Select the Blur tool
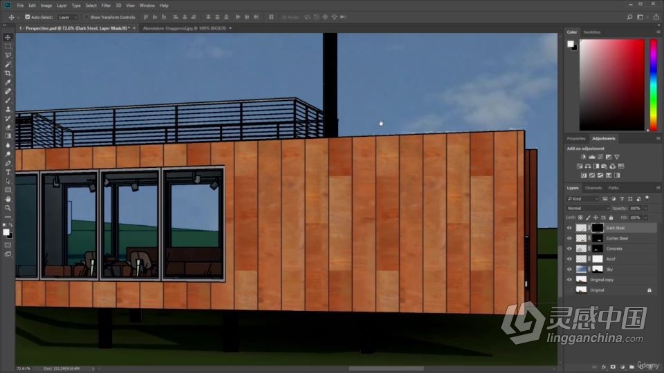664x373 pixels. (x=8, y=145)
